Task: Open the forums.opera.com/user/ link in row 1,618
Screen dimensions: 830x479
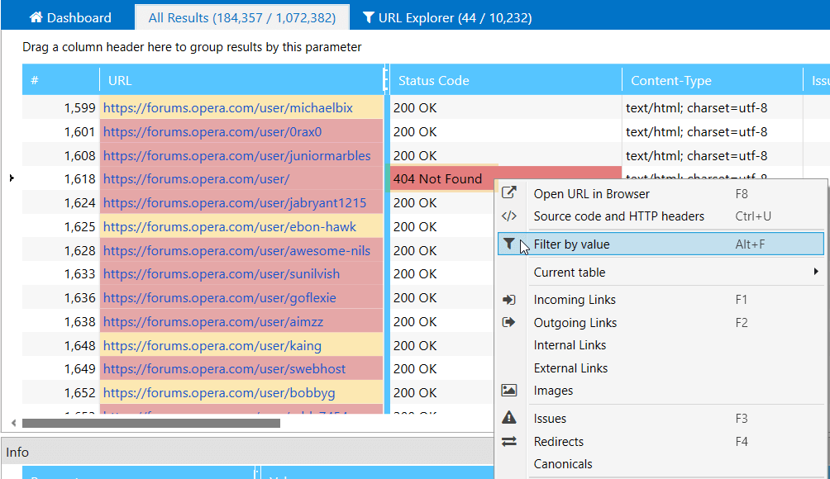Action: (197, 178)
